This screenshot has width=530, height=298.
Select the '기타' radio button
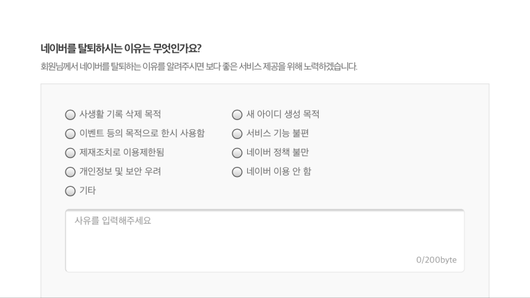70,191
